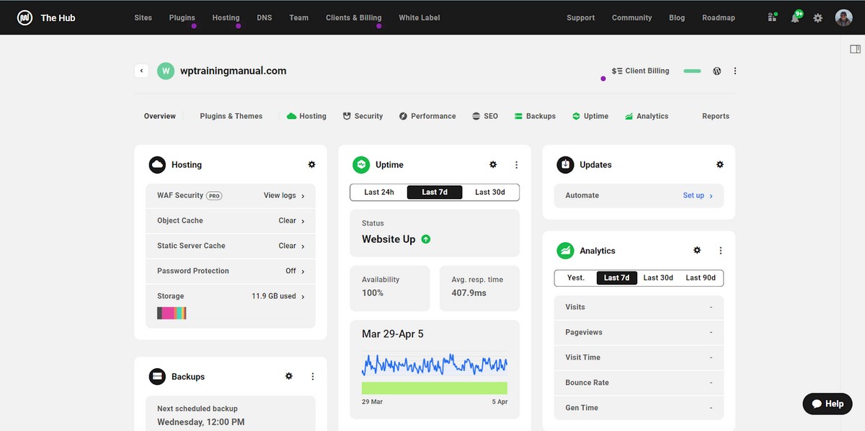Open DNS in top navigation

click(265, 17)
